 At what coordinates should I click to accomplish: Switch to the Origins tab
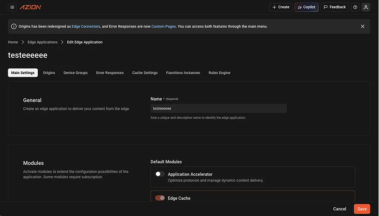[x=49, y=73]
